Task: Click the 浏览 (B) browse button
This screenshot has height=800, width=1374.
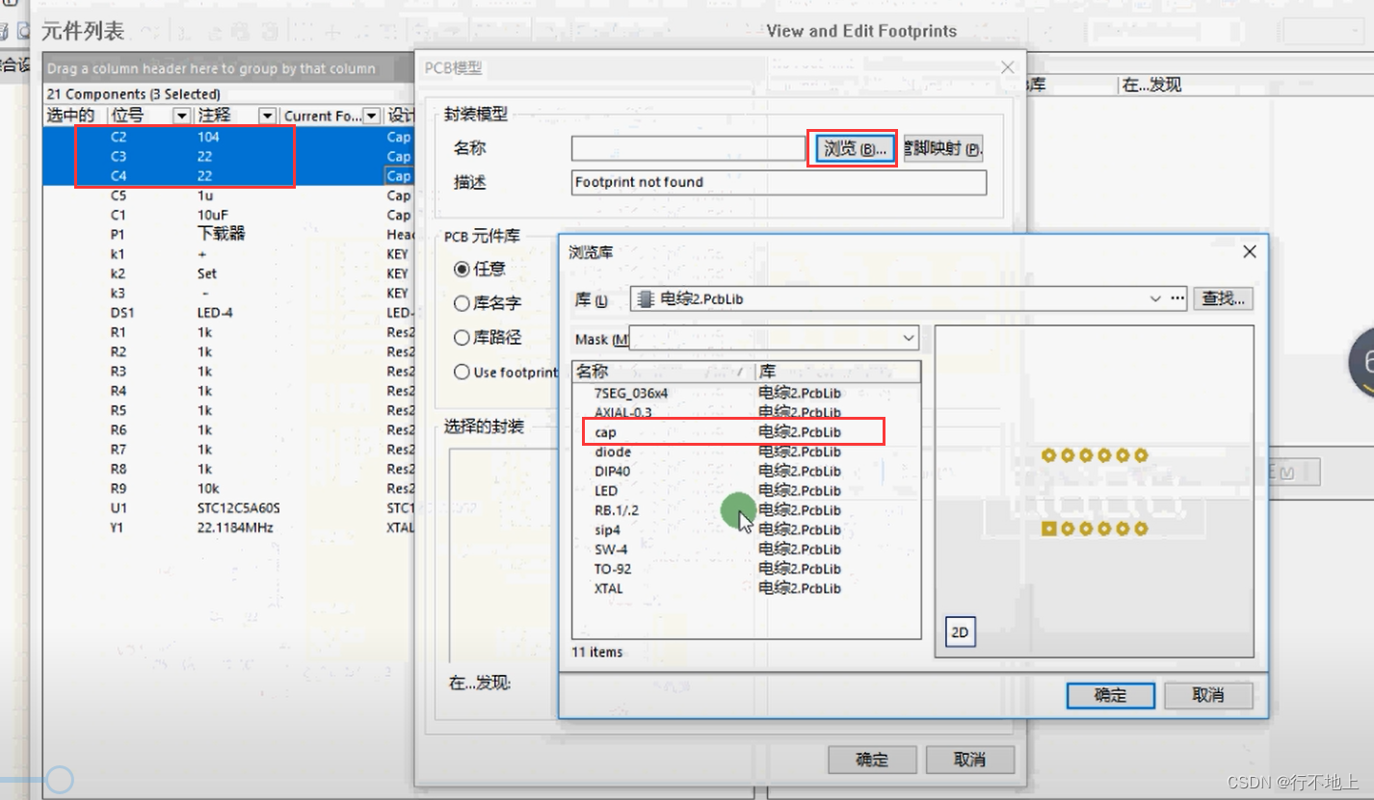Action: pyautogui.click(x=853, y=148)
